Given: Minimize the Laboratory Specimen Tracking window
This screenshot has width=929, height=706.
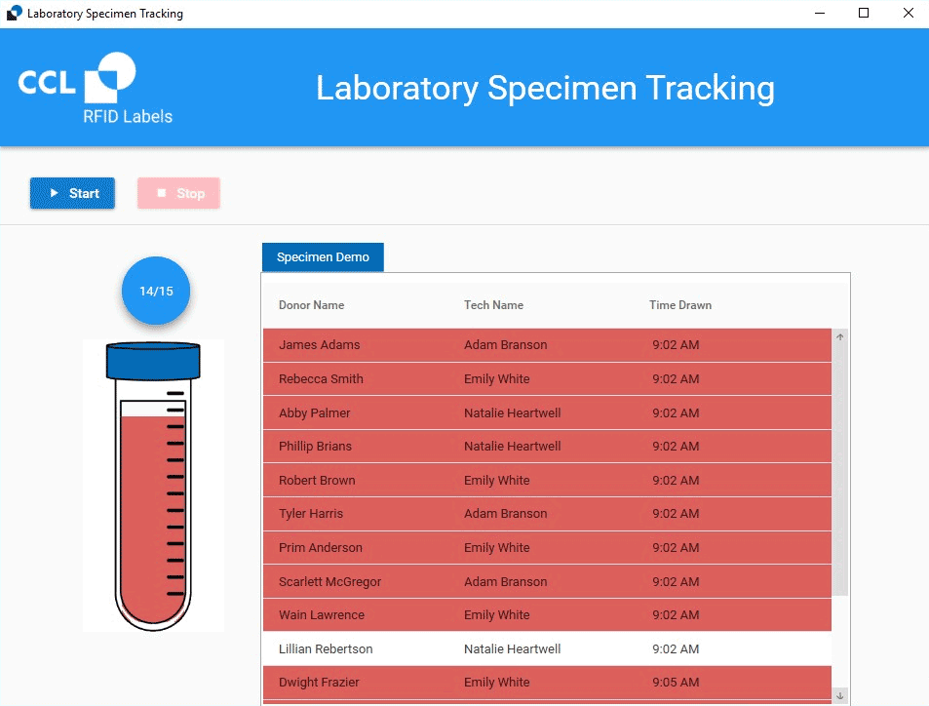Looking at the screenshot, I should [x=818, y=14].
